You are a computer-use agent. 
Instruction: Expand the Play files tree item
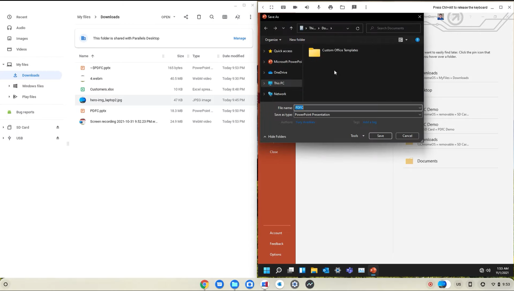pyautogui.click(x=9, y=97)
